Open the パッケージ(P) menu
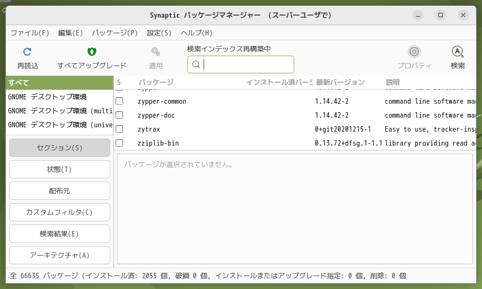The width and height of the screenshot is (482, 289). point(114,33)
